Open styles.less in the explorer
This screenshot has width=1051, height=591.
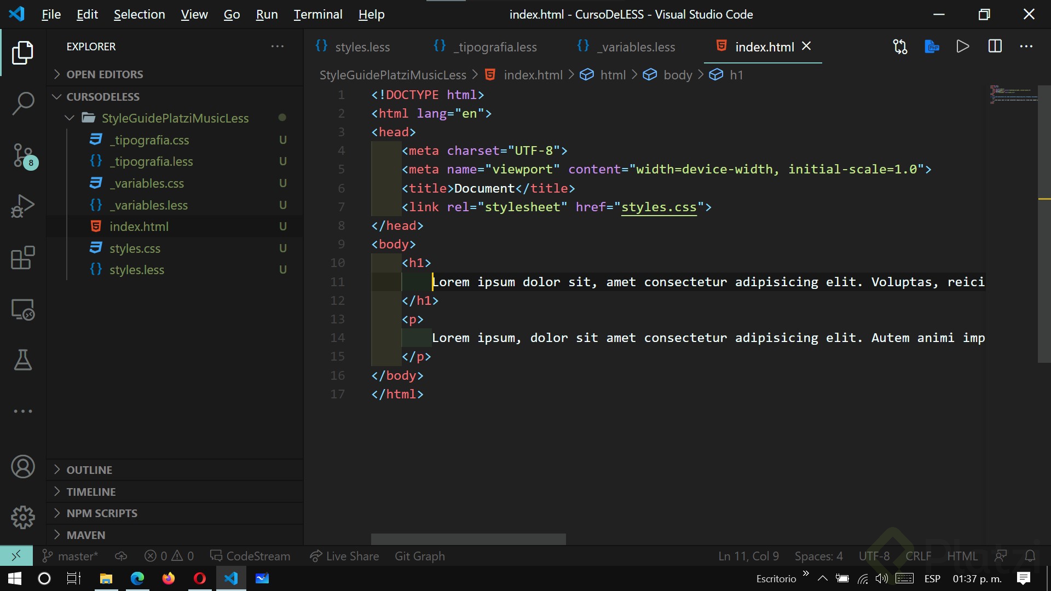(x=136, y=270)
